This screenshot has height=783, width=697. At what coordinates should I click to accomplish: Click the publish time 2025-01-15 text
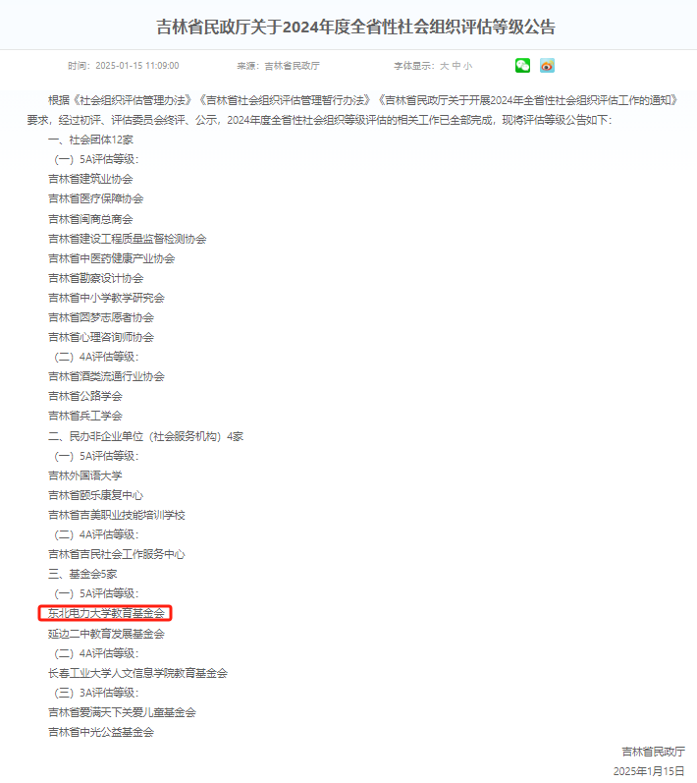pyautogui.click(x=124, y=66)
